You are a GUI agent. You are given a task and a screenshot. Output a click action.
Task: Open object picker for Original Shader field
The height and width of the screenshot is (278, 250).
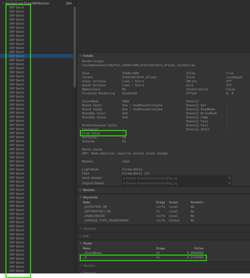click(229, 183)
